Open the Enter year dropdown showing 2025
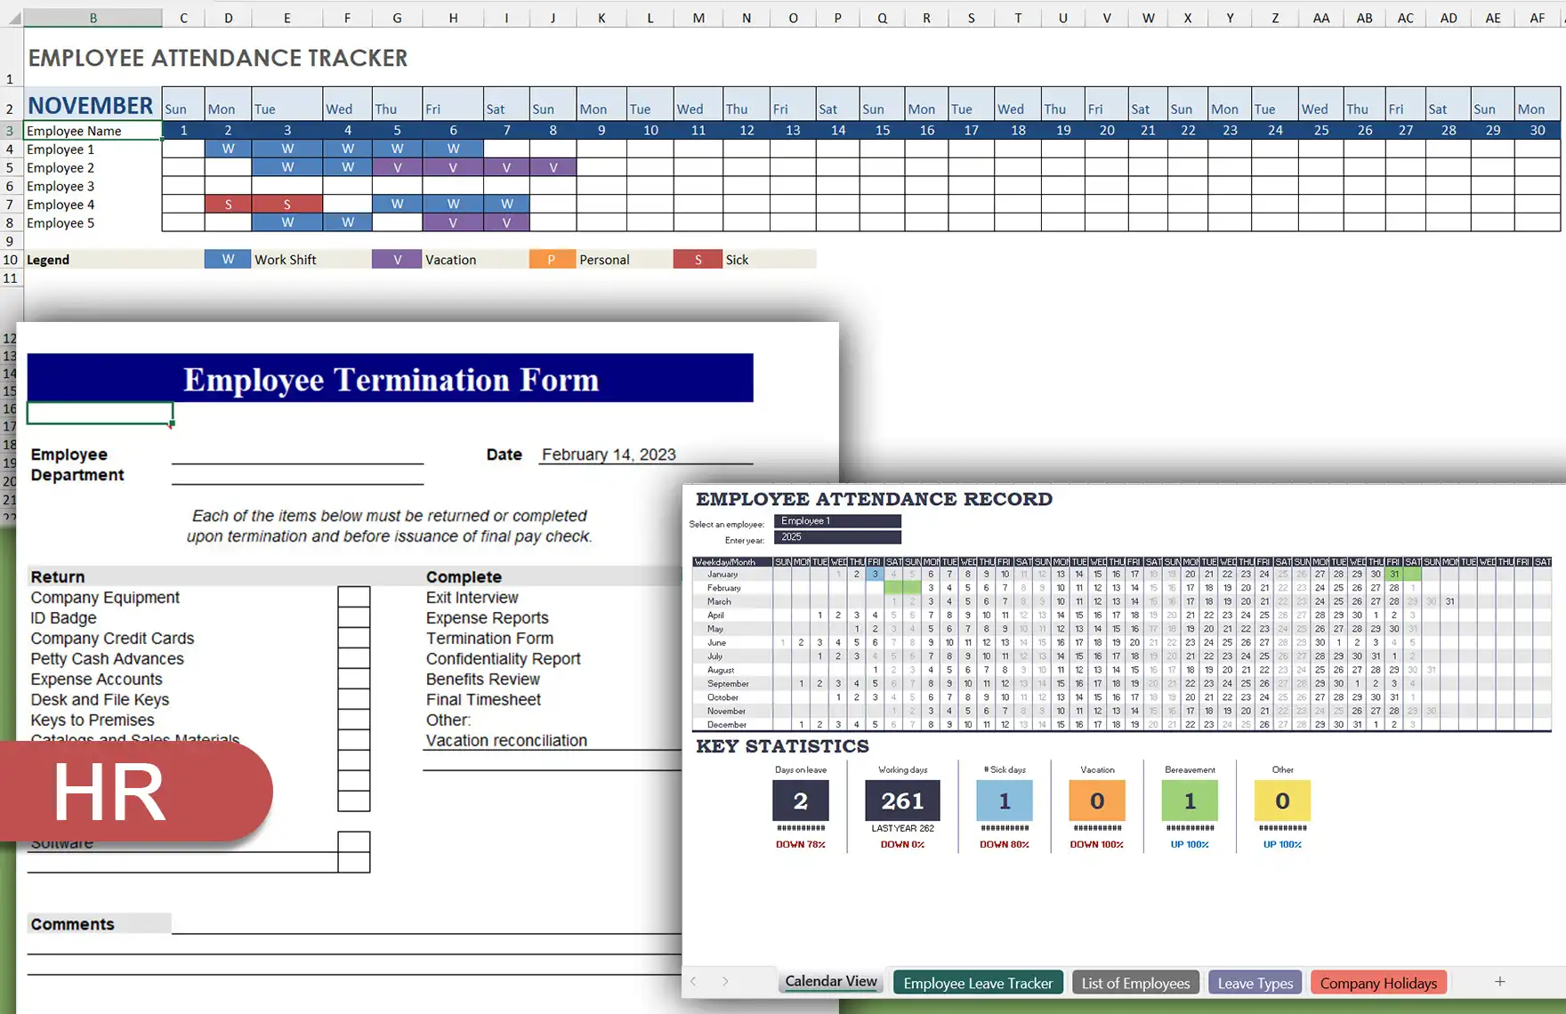 [836, 537]
